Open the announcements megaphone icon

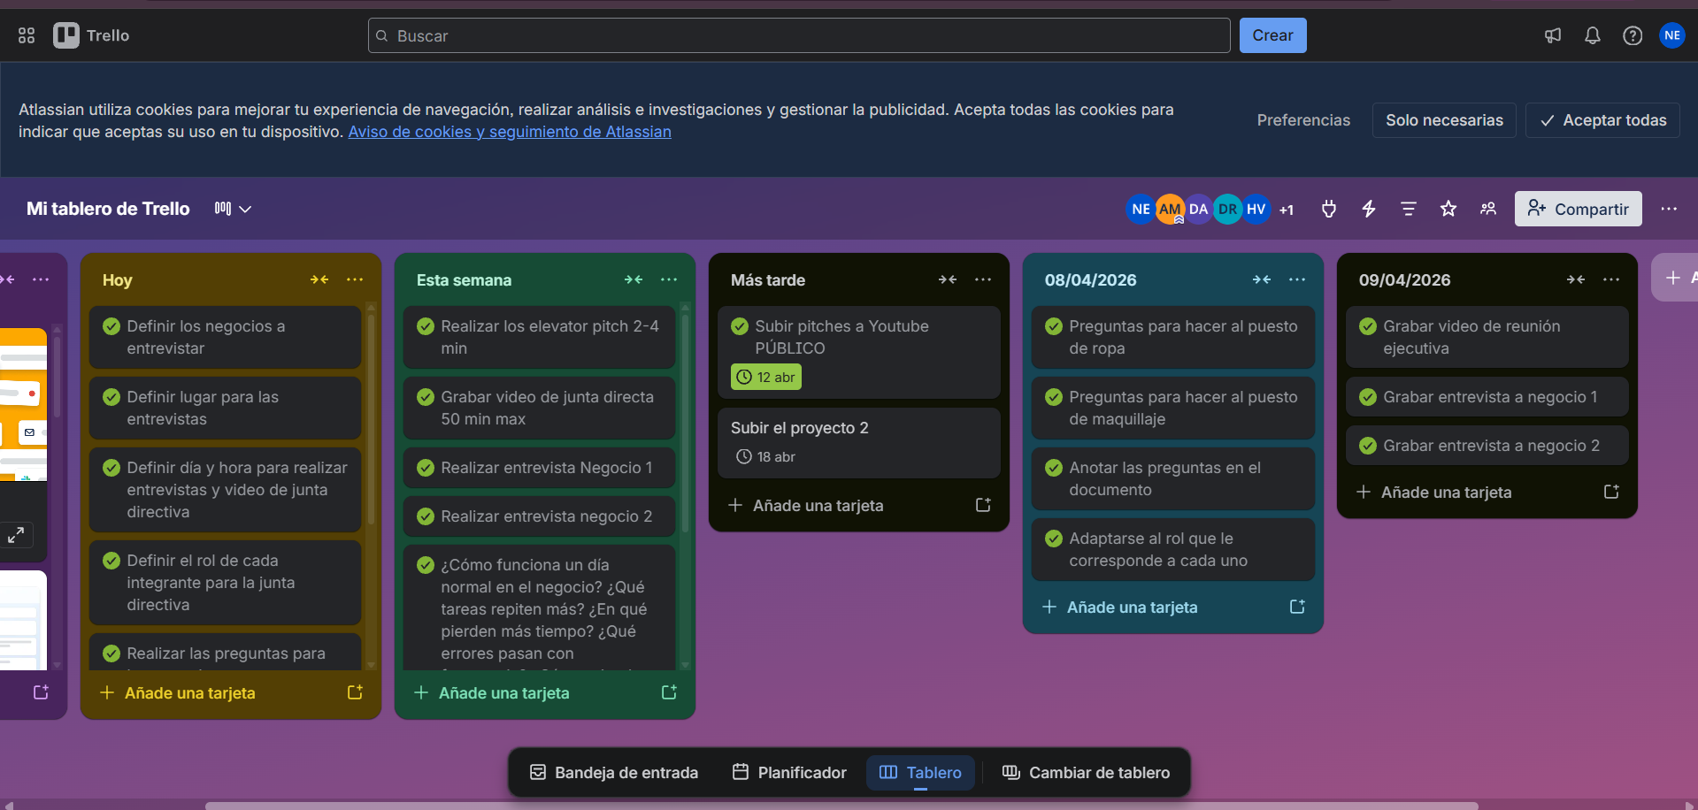click(1553, 35)
